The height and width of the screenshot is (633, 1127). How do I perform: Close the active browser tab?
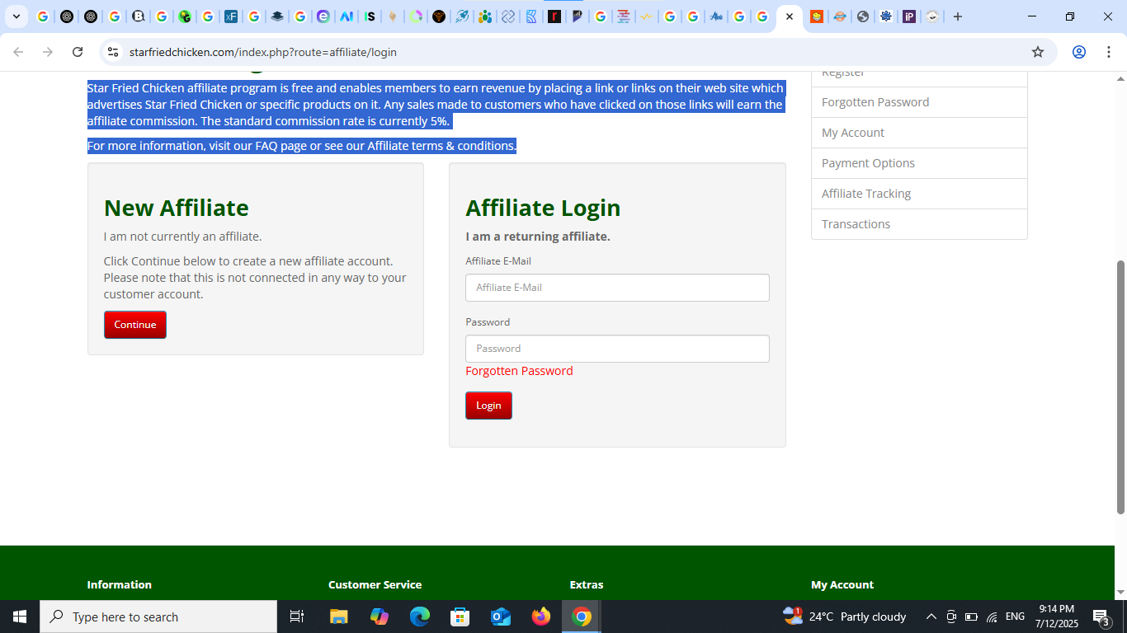point(790,16)
